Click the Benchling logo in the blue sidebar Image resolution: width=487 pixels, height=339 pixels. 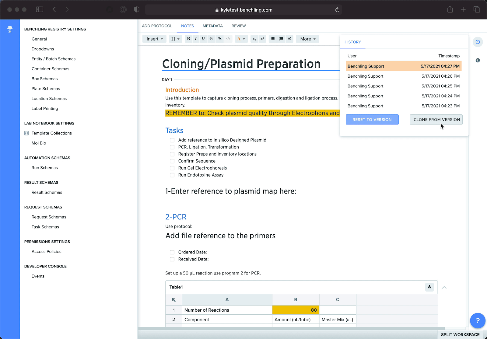10,29
